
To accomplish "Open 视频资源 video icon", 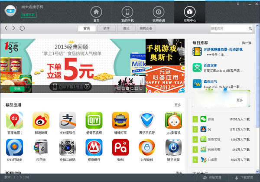I will click(x=159, y=12).
